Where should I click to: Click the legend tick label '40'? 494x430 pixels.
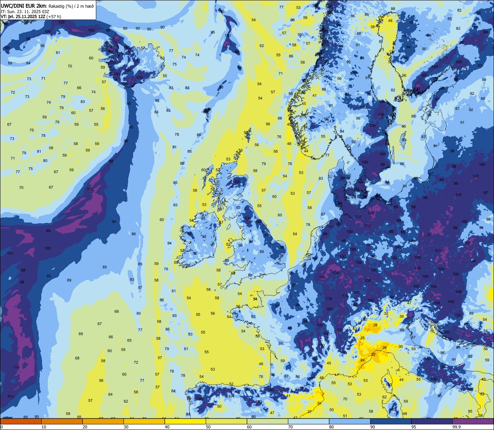[167, 427]
